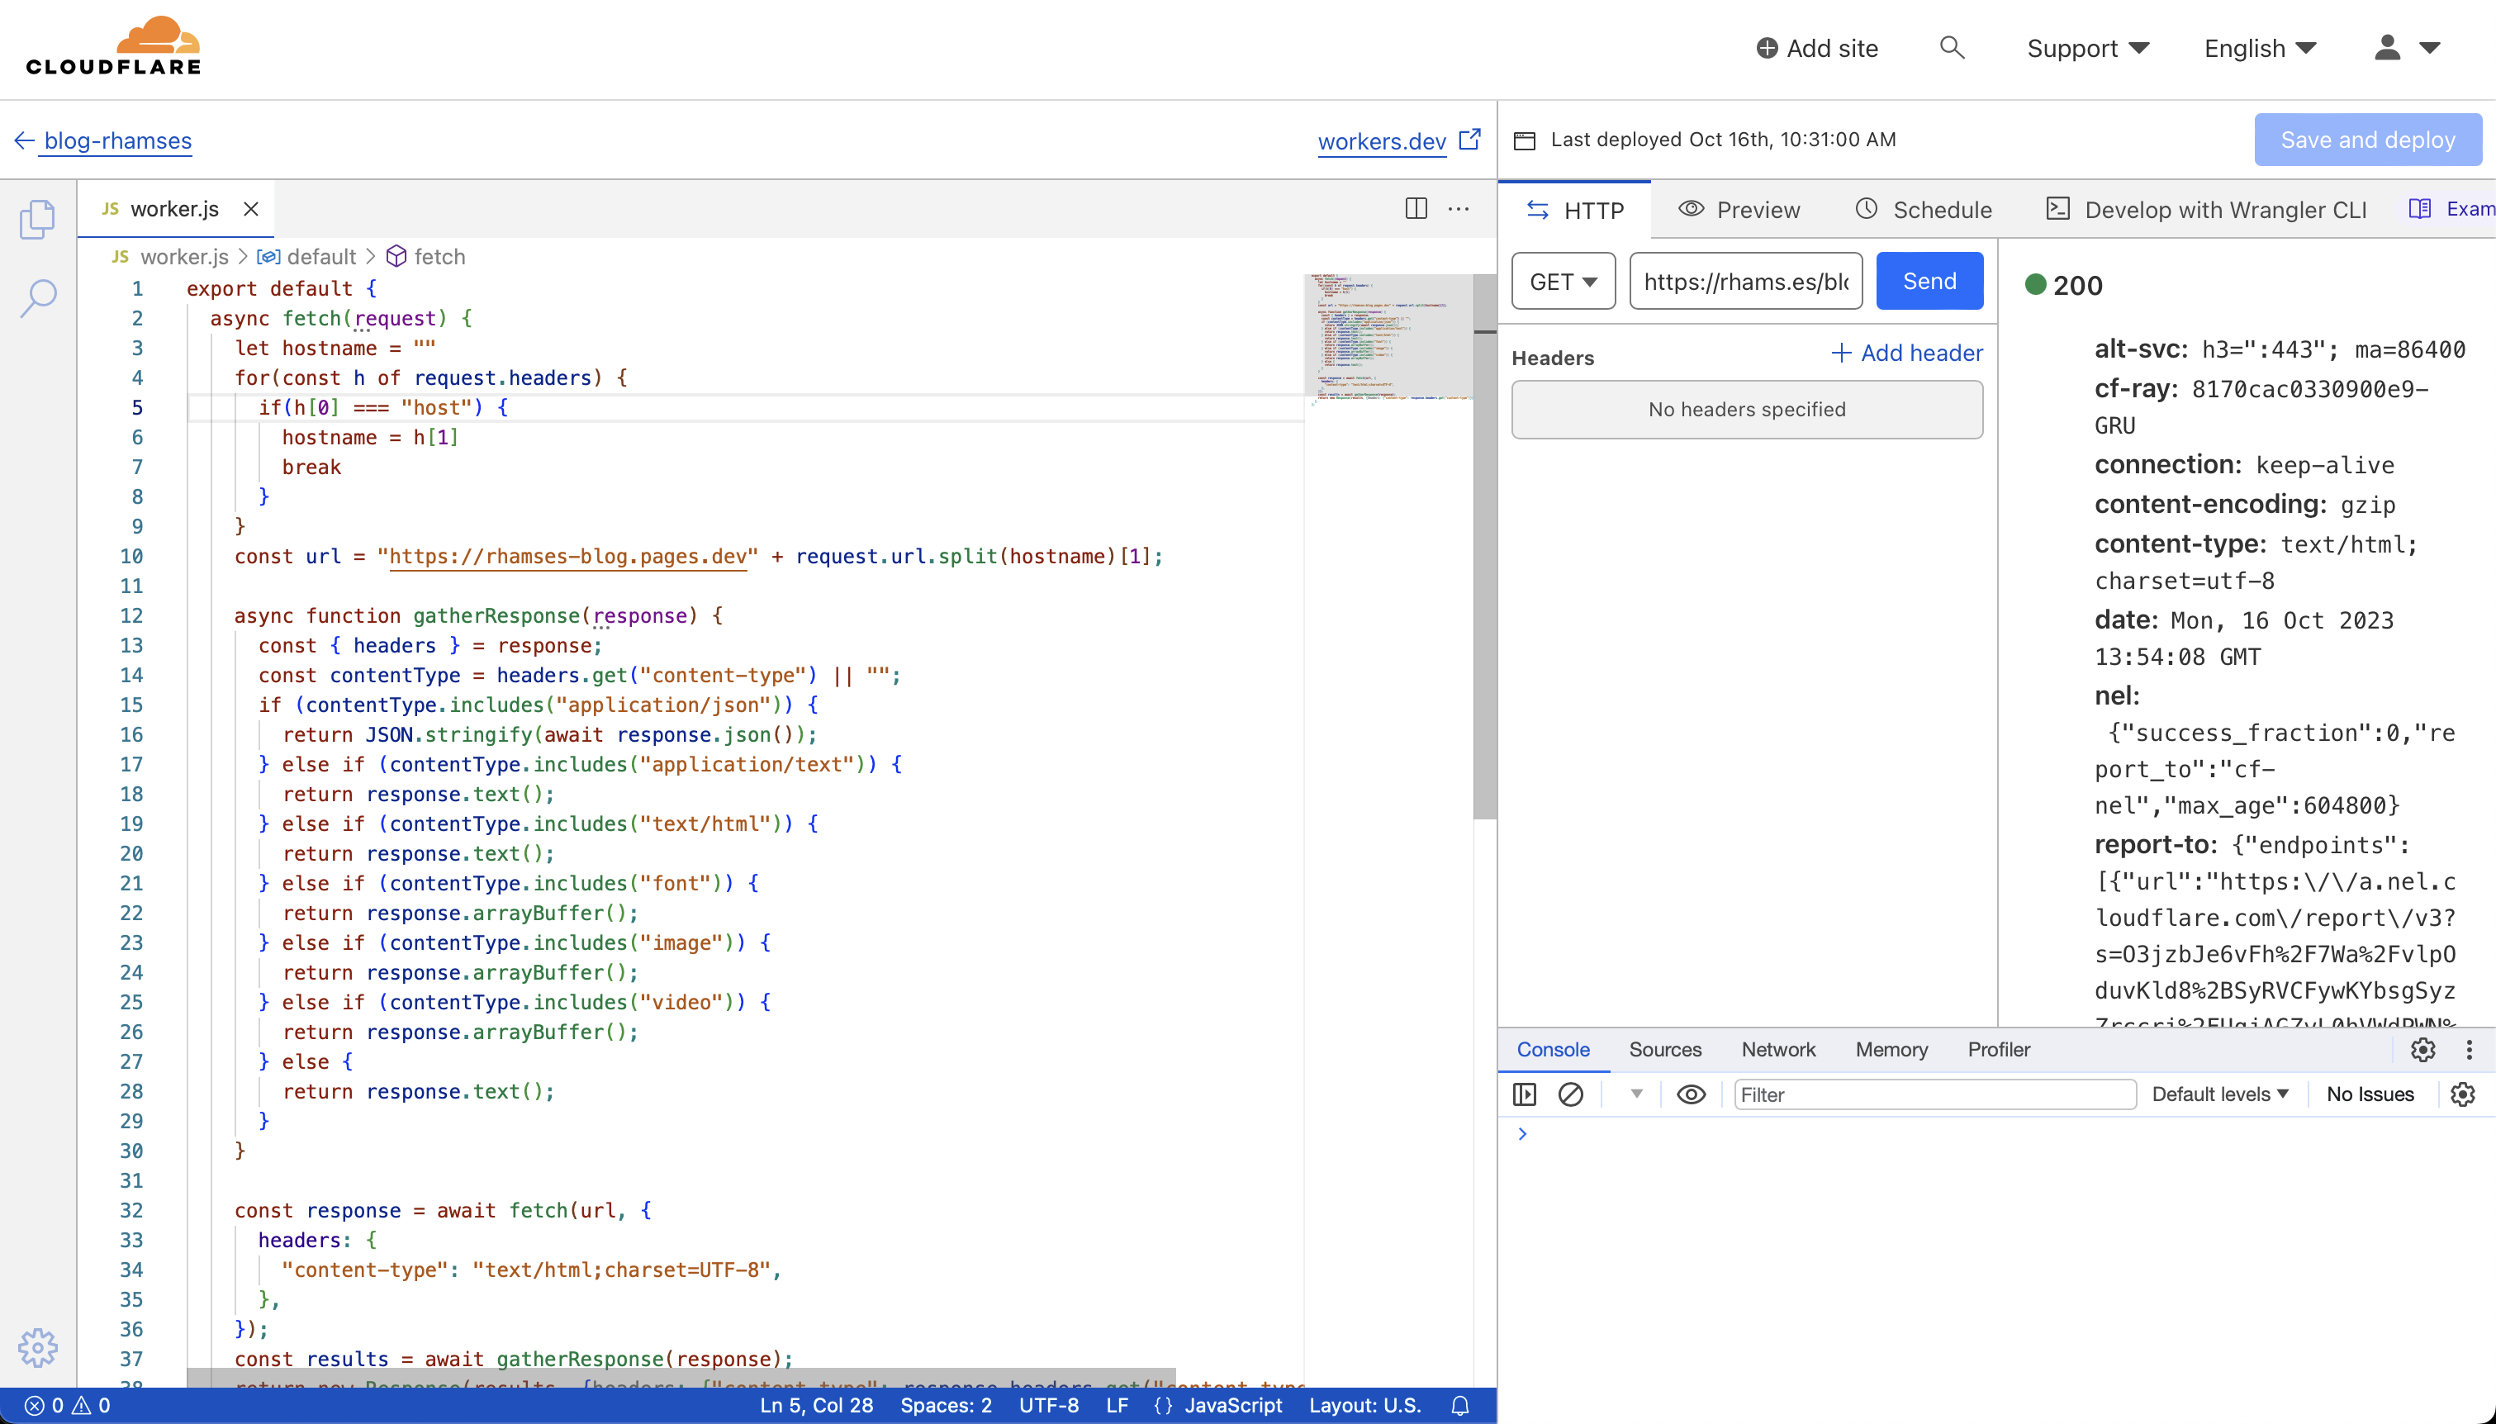Split the editor using the split icon

(x=1415, y=208)
